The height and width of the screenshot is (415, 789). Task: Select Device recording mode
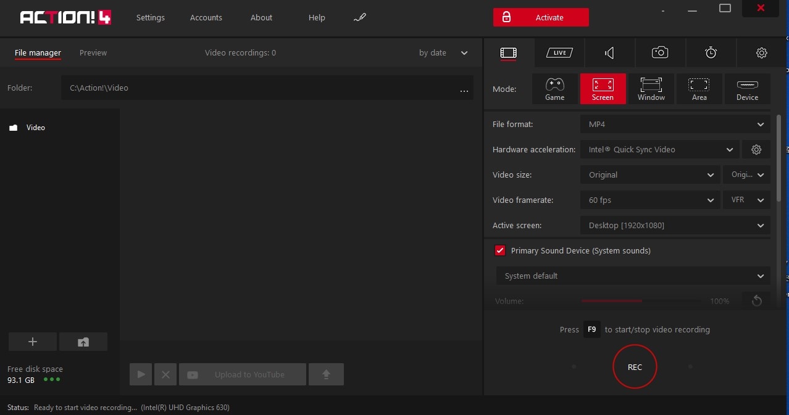click(x=747, y=89)
